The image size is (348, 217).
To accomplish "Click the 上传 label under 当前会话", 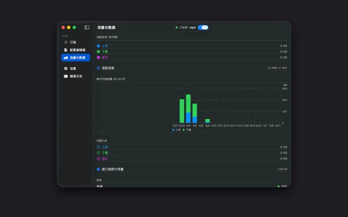I will click(105, 46).
